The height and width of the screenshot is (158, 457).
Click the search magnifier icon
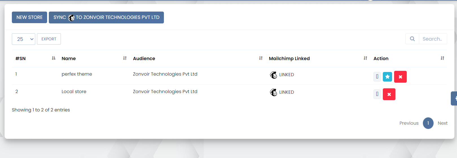tap(412, 39)
